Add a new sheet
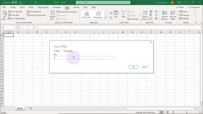Image resolution: width=203 pixels, height=114 pixels. 31,108
